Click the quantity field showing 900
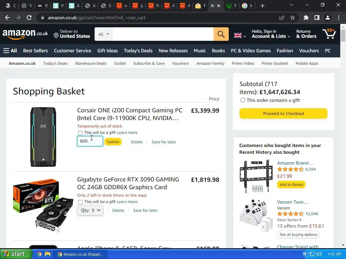Screen dimensions: 346x259 coord(90,141)
